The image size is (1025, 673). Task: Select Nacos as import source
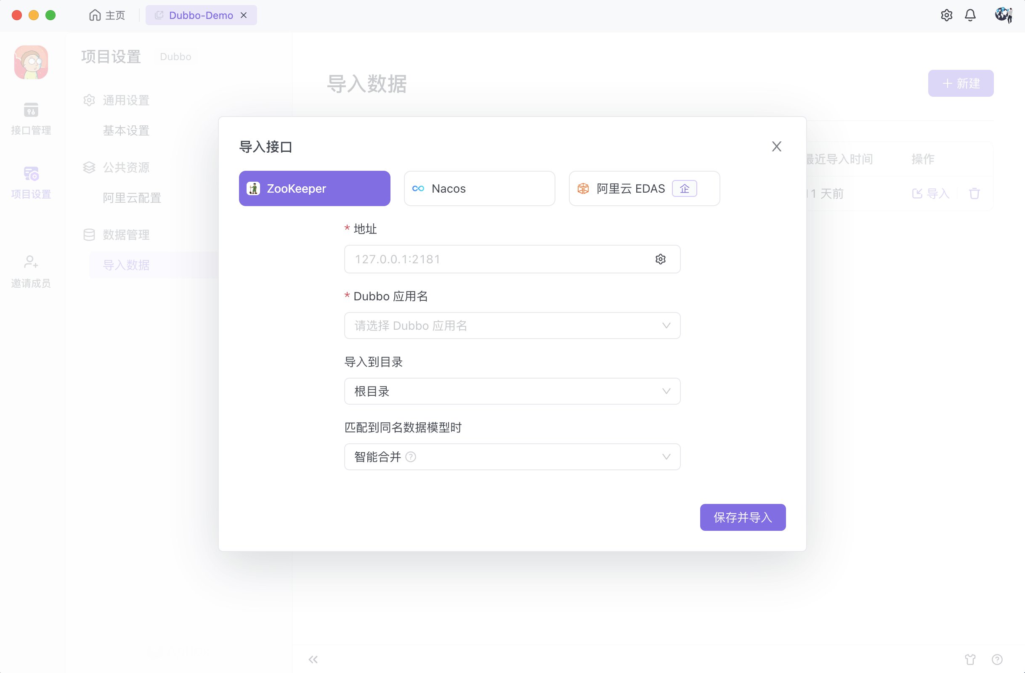click(479, 188)
